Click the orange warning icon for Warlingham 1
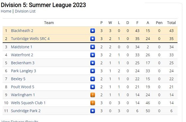This screenshot has height=122, width=186. [x=93, y=95]
